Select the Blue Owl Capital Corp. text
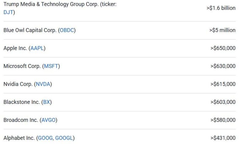The width and height of the screenshot is (239, 144). 30,30
